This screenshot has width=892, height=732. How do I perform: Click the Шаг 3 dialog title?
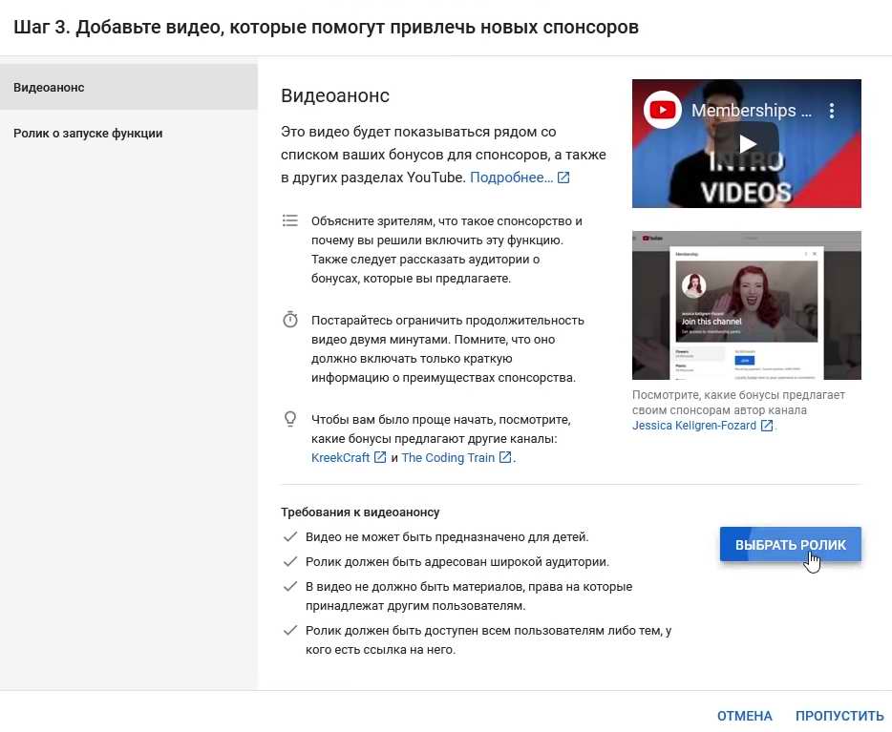coord(326,27)
